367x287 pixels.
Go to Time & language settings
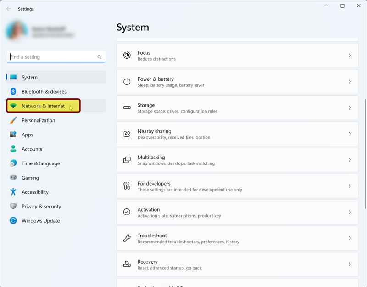tap(40, 163)
